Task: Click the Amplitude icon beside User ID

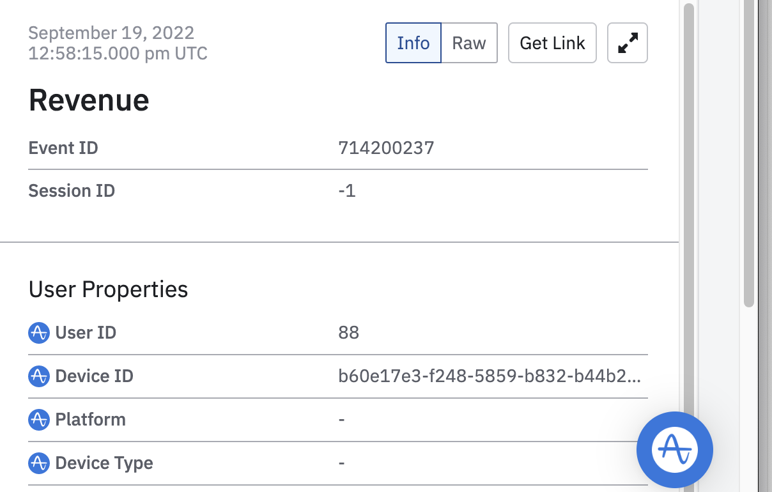Action: [39, 333]
